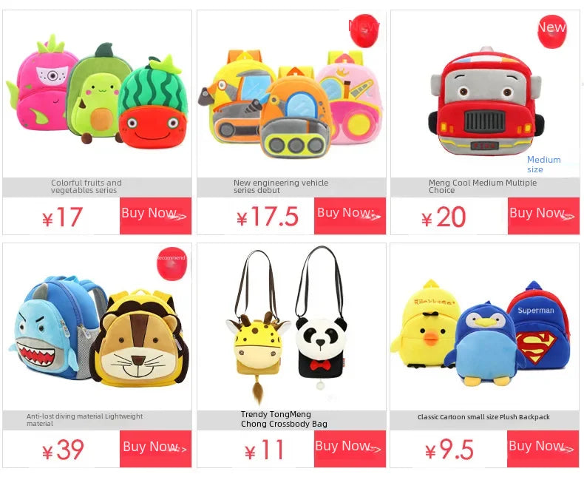Click Buy Now for the ¥39 anti-lost backpack
Viewport: 584px width, 494px height.
pyautogui.click(x=155, y=449)
